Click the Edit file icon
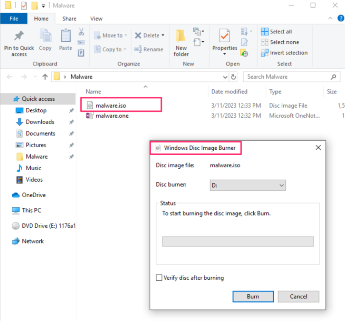 (244, 42)
